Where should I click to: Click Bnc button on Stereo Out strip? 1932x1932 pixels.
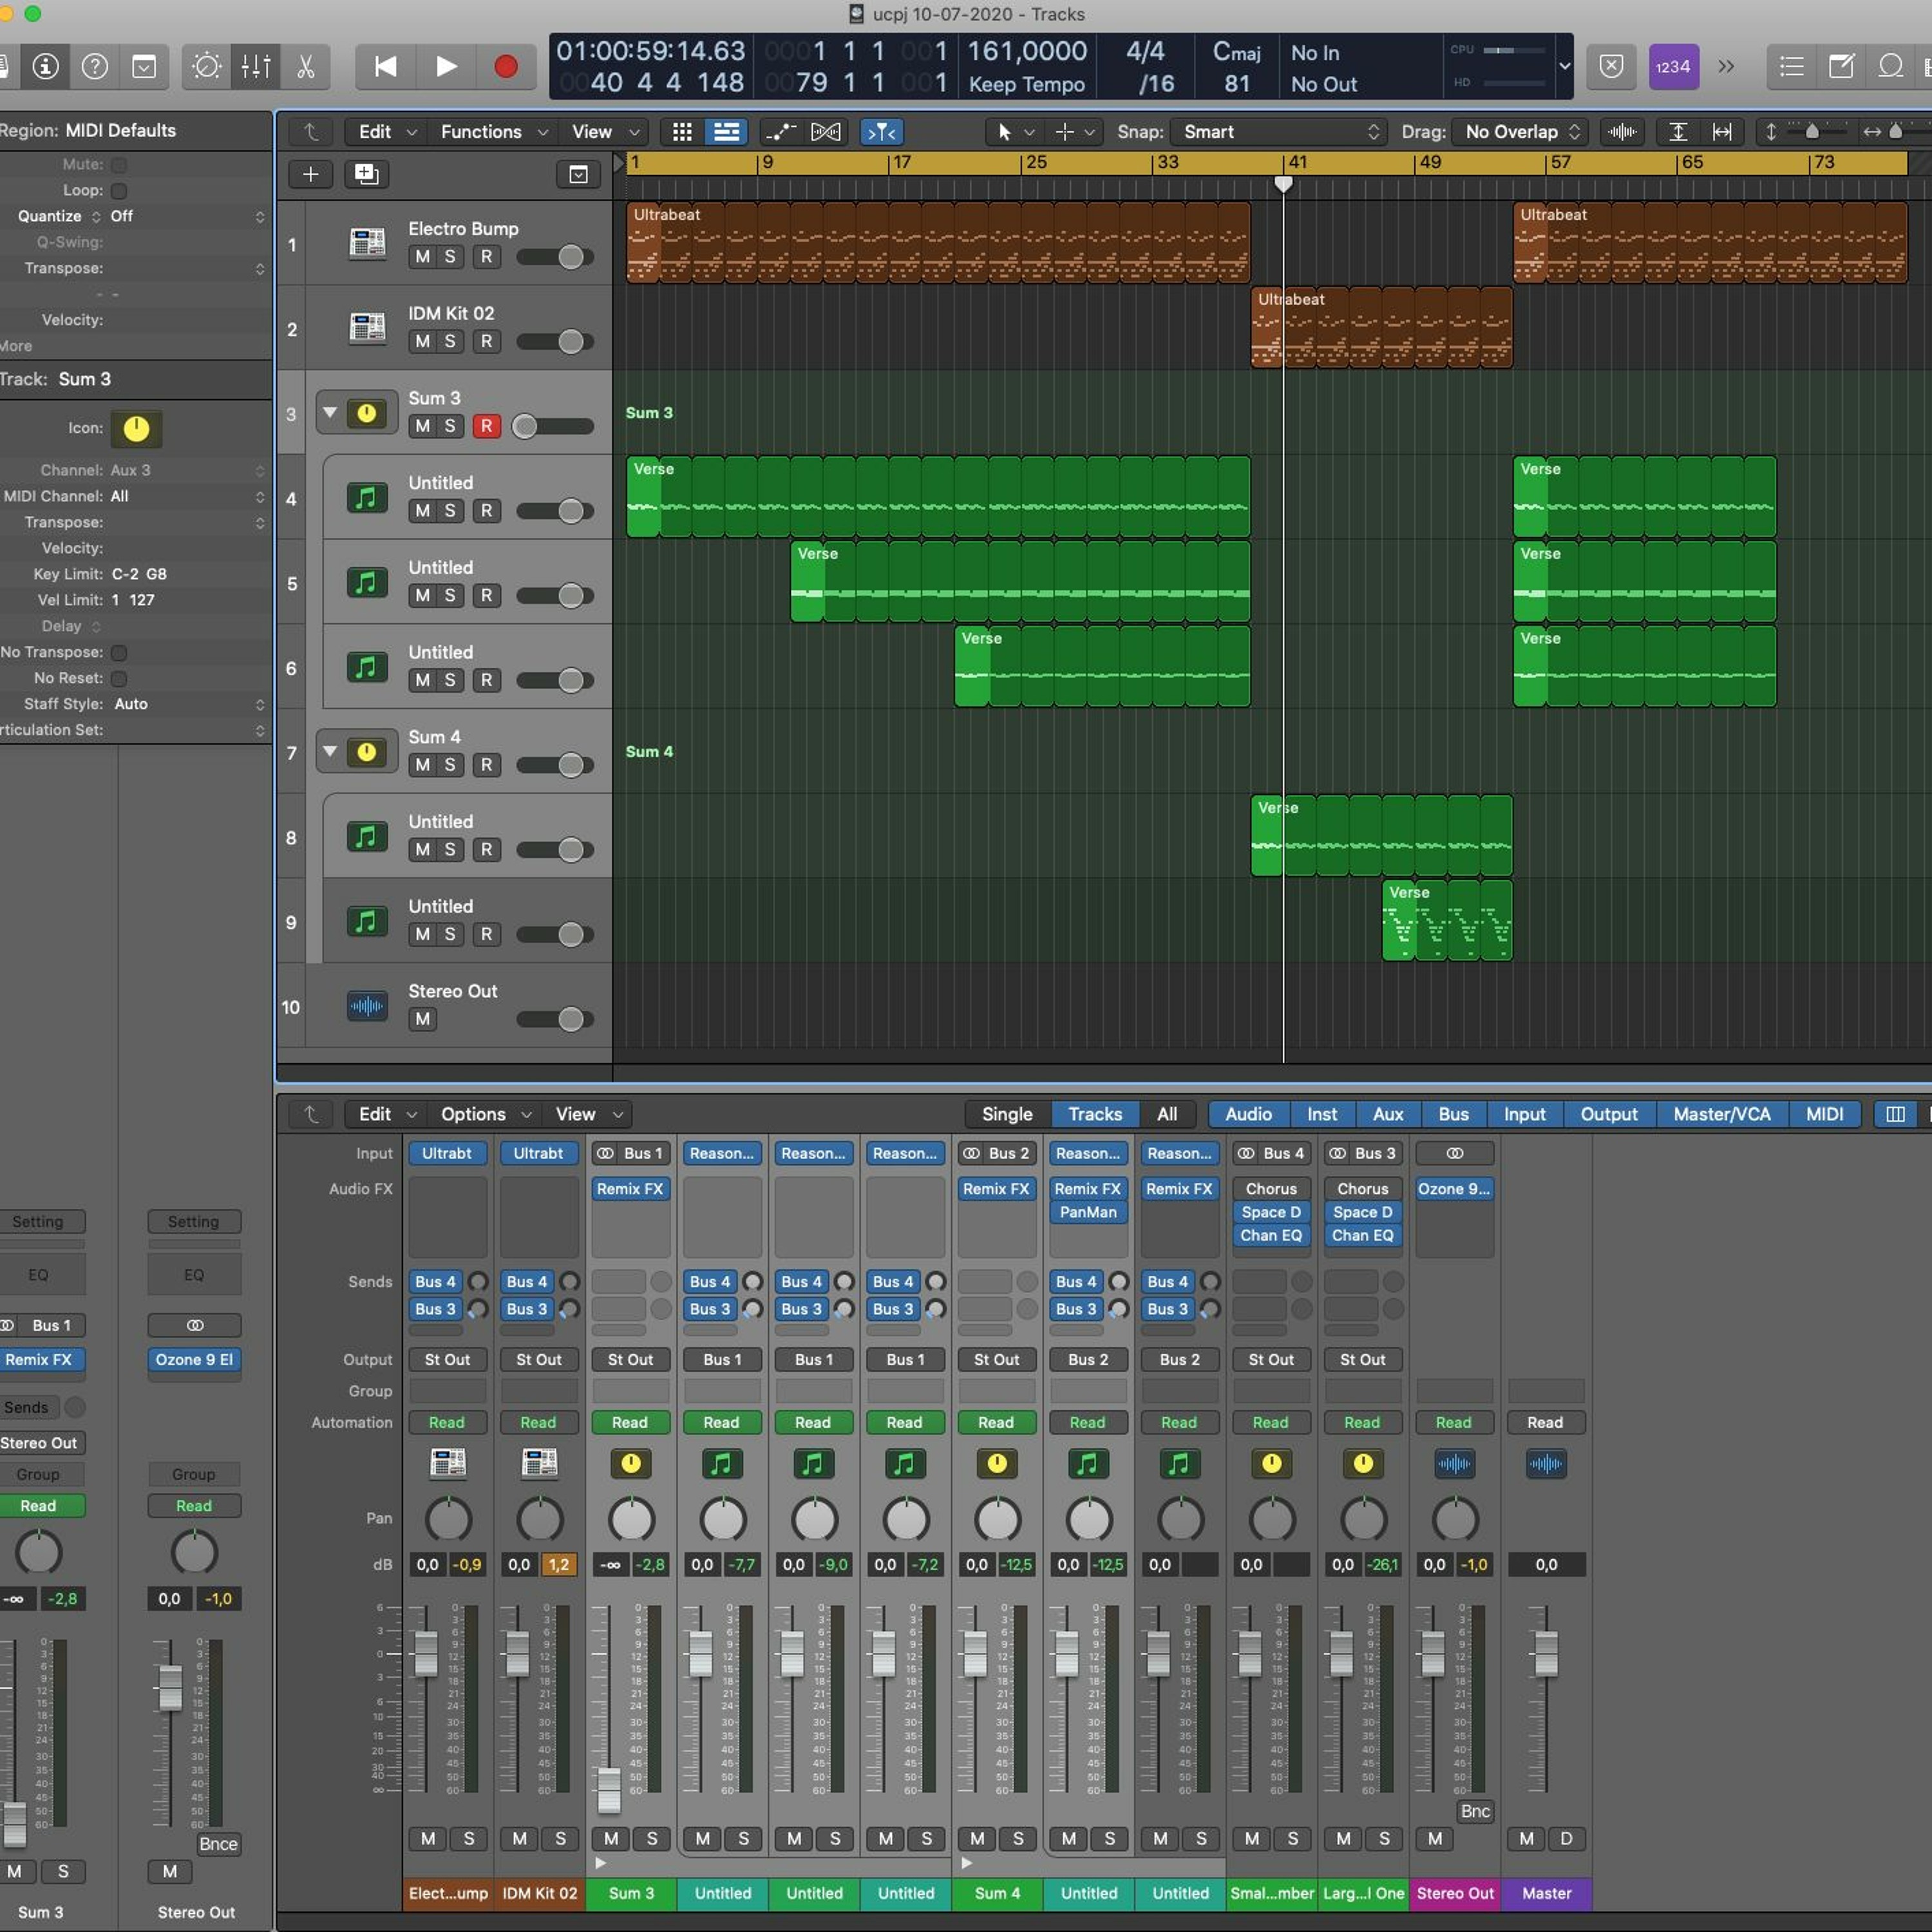1475,1811
